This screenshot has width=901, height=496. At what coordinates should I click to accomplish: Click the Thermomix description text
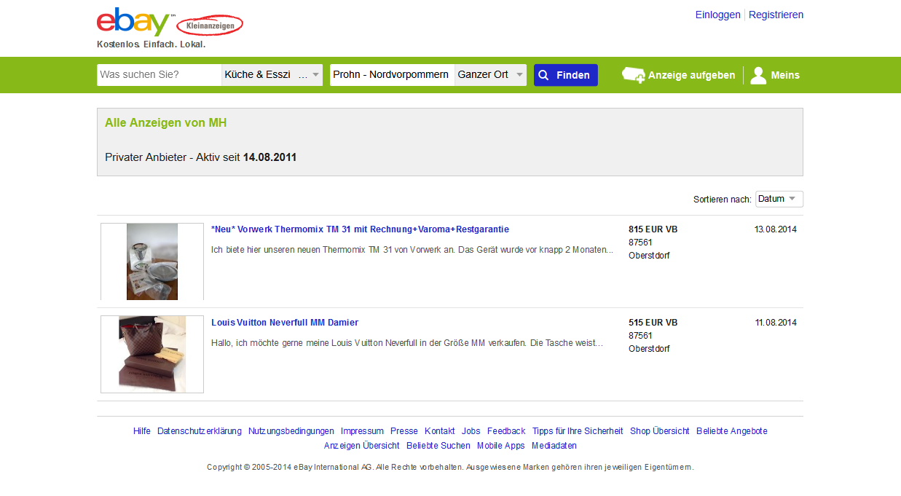pyautogui.click(x=412, y=250)
